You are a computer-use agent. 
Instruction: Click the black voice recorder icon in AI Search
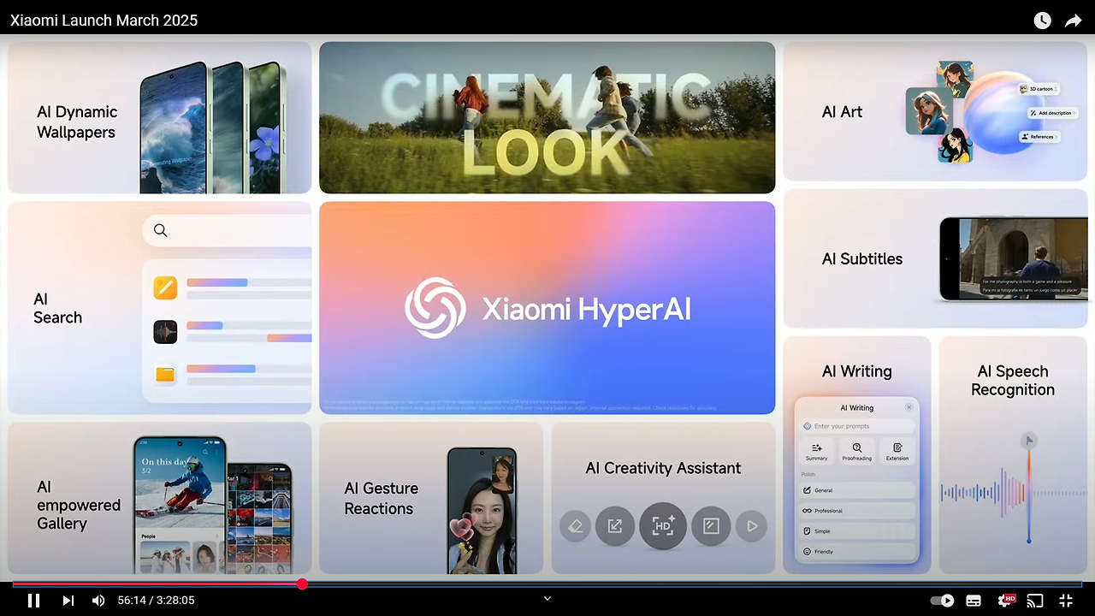[165, 332]
